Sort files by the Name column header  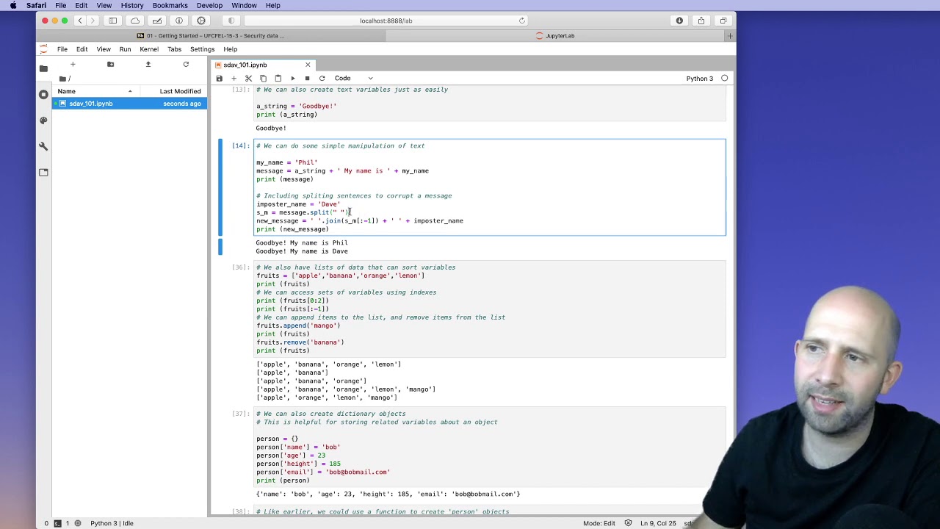click(x=95, y=91)
